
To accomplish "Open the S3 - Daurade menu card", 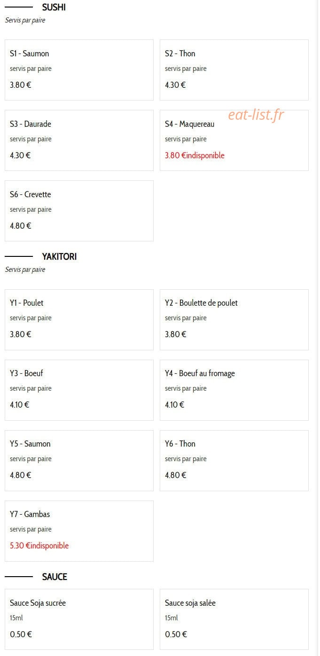I will click(x=79, y=140).
